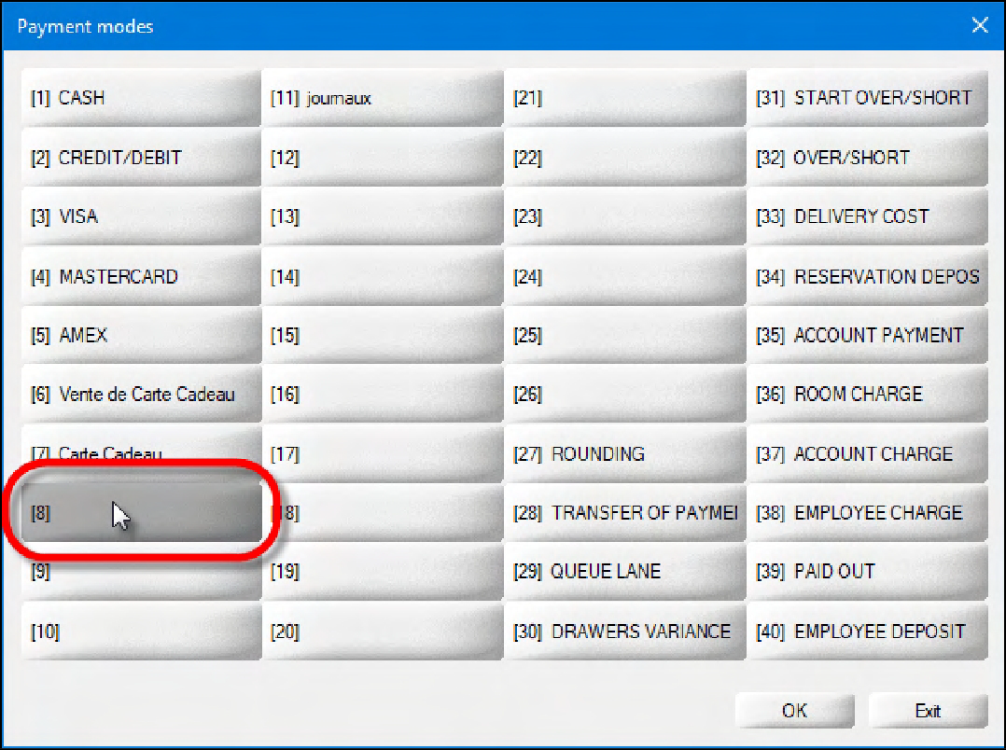The height and width of the screenshot is (750, 1006).
Task: Choose START OVER/SHORT mode [31]
Action: 867,98
